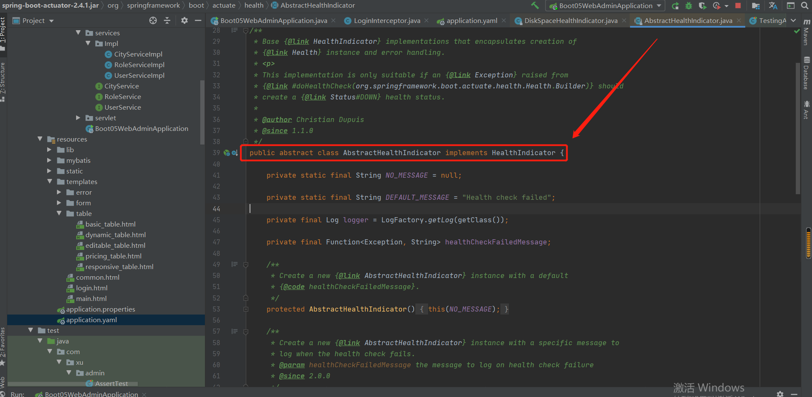Click the red Stop button
812x397 pixels.
pos(738,6)
